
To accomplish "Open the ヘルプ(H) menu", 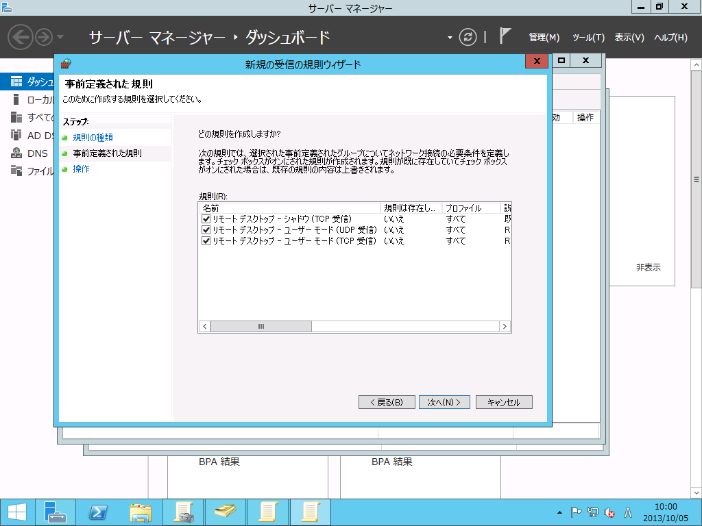I will pos(670,38).
